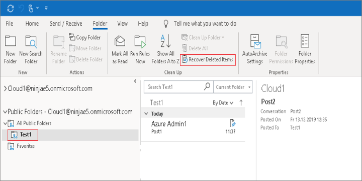Reverse sort order with the up arrow
Screen dimensions: 362x181
pos(241,103)
